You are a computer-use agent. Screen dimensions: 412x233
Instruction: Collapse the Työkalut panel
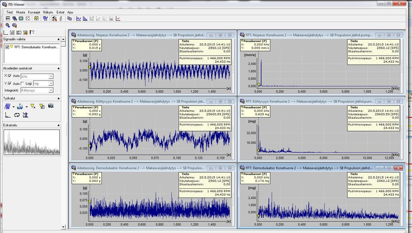[59, 98]
